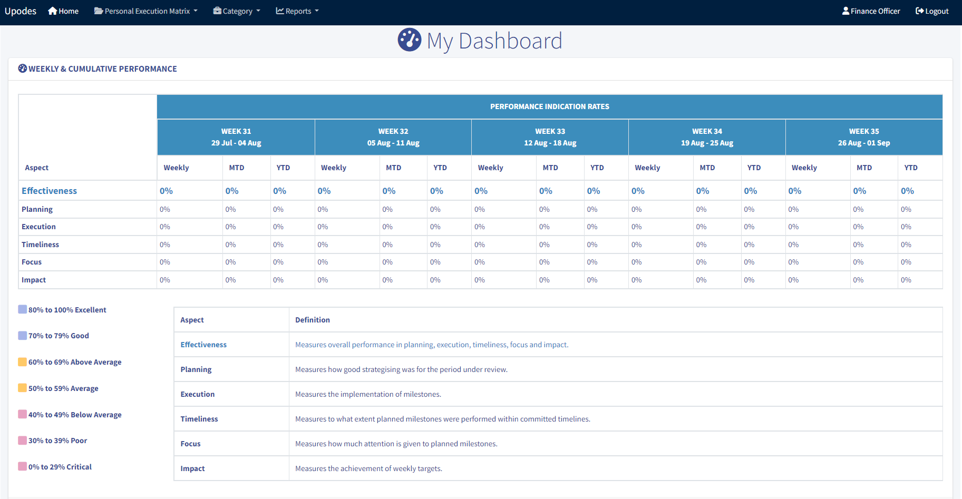This screenshot has width=962, height=499.
Task: Click the Week 35 column header
Action: point(863,137)
